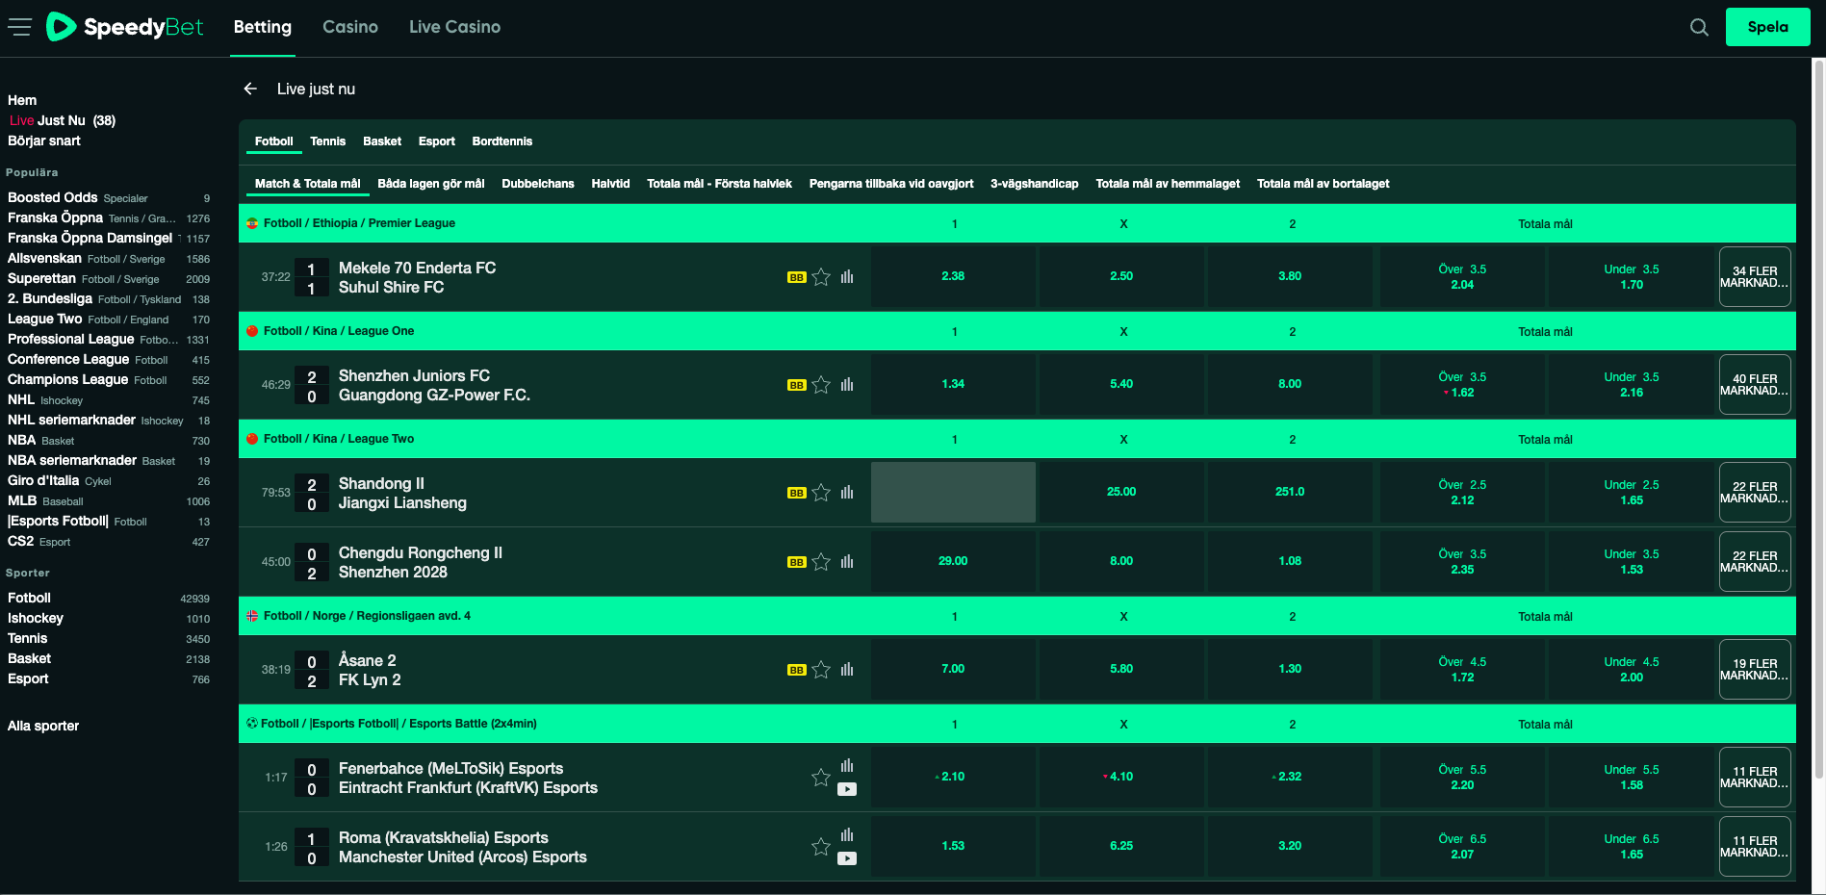Select the Bordtennis sport tab

tap(502, 141)
